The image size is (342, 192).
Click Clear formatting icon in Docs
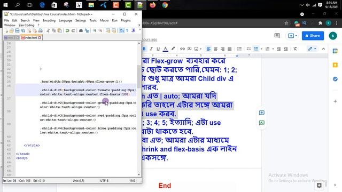pos(295,49)
